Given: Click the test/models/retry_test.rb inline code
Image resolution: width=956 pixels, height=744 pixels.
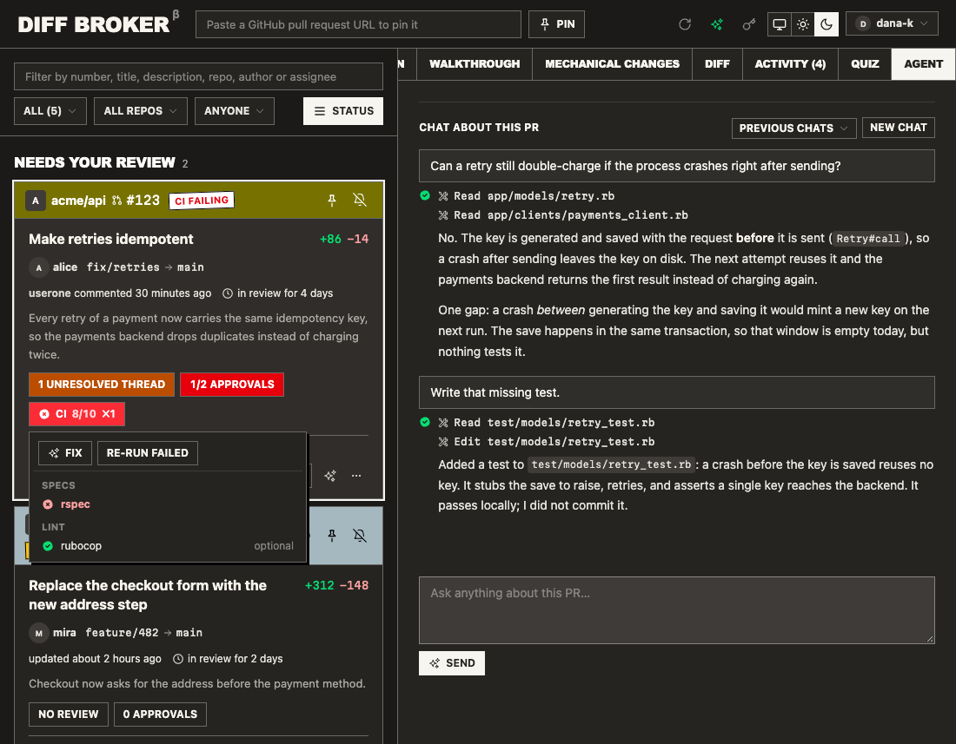Looking at the screenshot, I should point(611,464).
